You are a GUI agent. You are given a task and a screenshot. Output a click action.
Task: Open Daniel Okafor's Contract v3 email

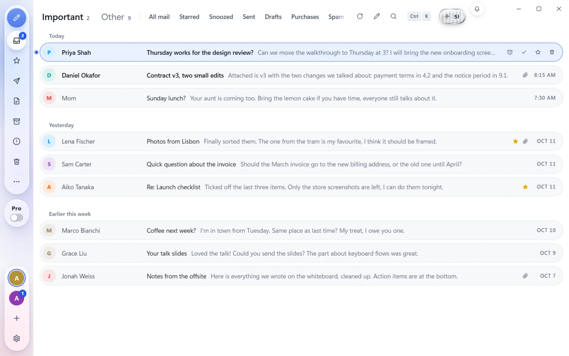(x=301, y=75)
